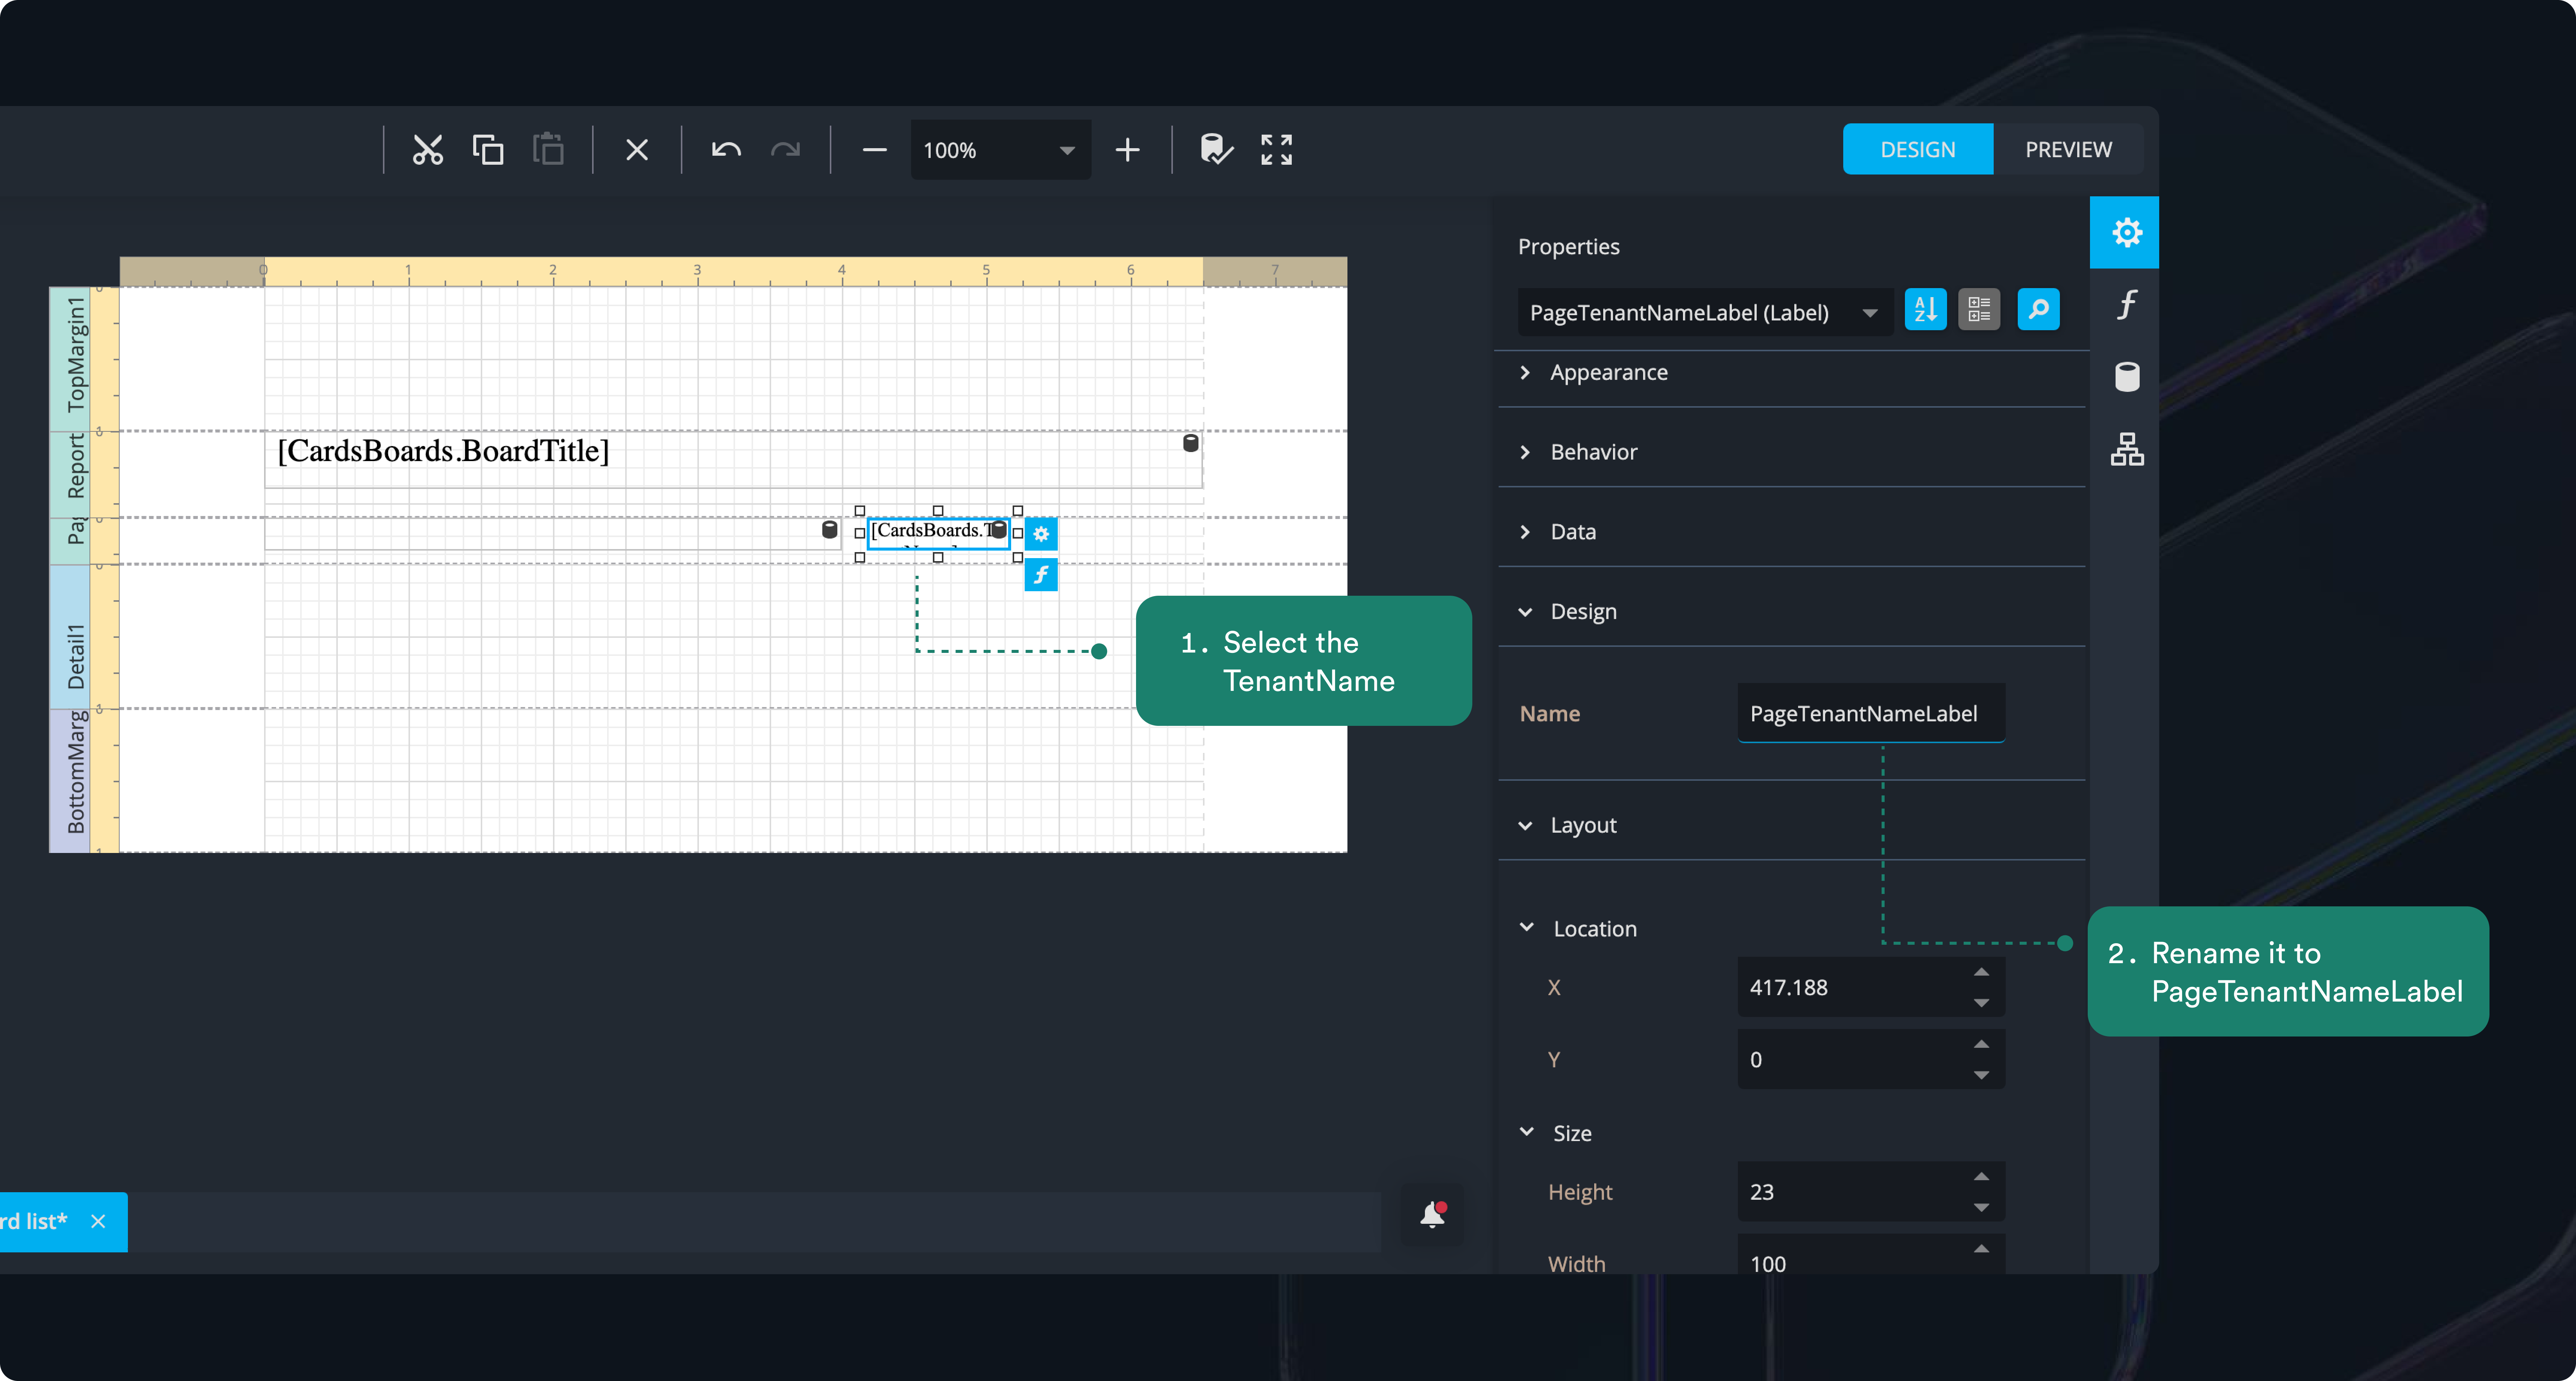This screenshot has height=1381, width=2576.
Task: Click the Undo arrow icon
Action: pos(726,150)
